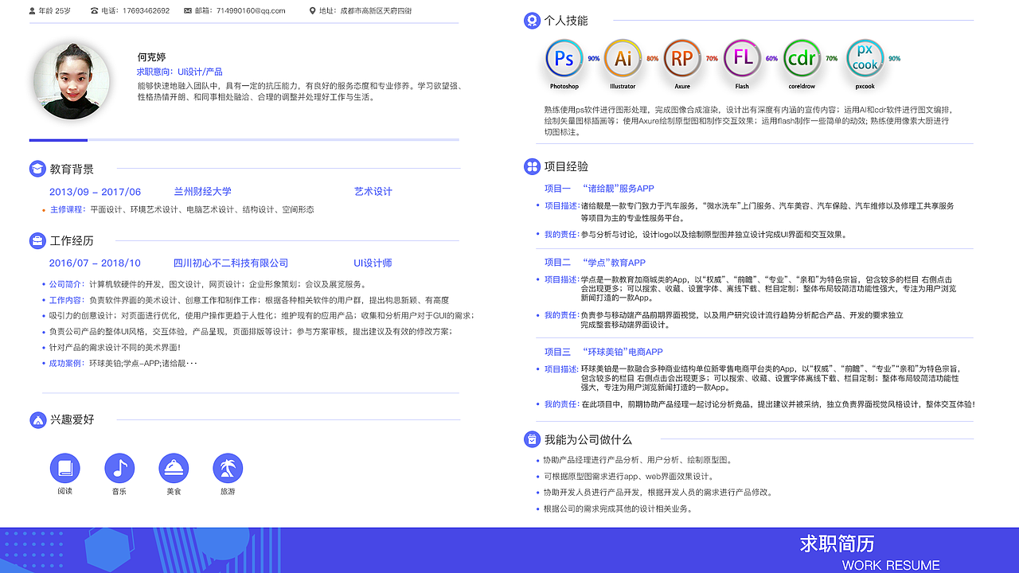Click 求职简历 title in the footer banner

(x=837, y=544)
